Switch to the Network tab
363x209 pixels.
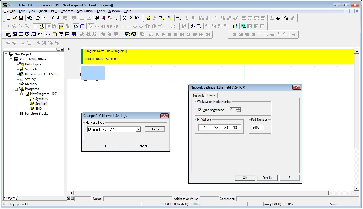tap(198, 96)
